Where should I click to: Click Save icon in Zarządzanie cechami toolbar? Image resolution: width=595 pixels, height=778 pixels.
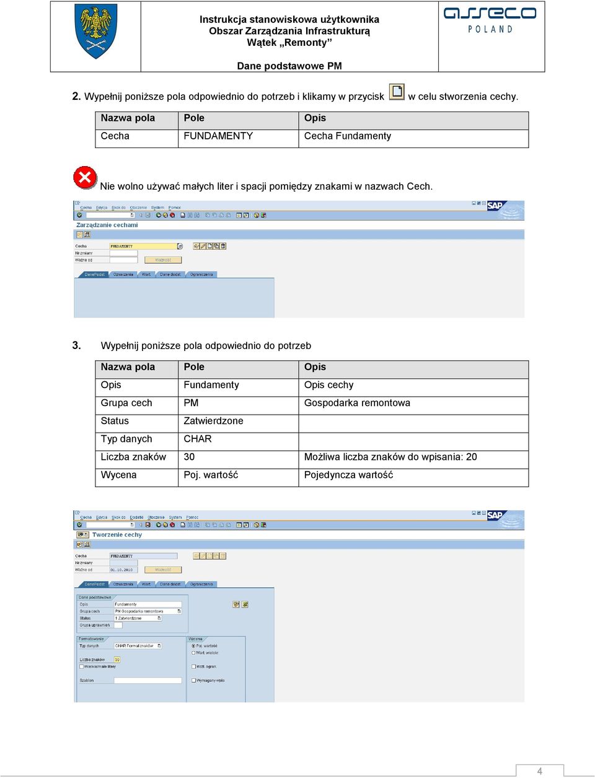(x=148, y=215)
